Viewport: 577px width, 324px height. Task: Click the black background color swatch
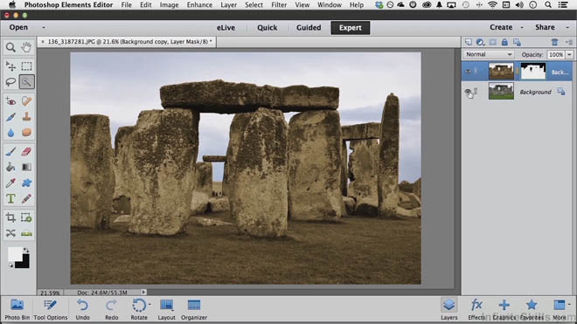(x=24, y=262)
